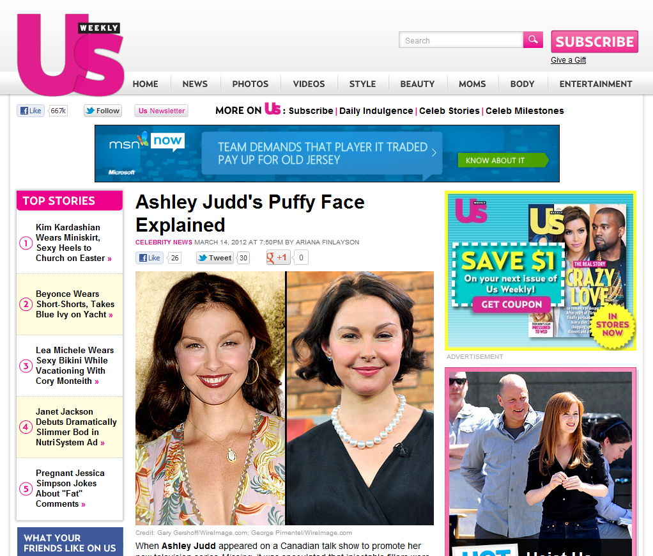Open the BEAUTY navigation tab
This screenshot has width=653, height=556.
tap(417, 84)
